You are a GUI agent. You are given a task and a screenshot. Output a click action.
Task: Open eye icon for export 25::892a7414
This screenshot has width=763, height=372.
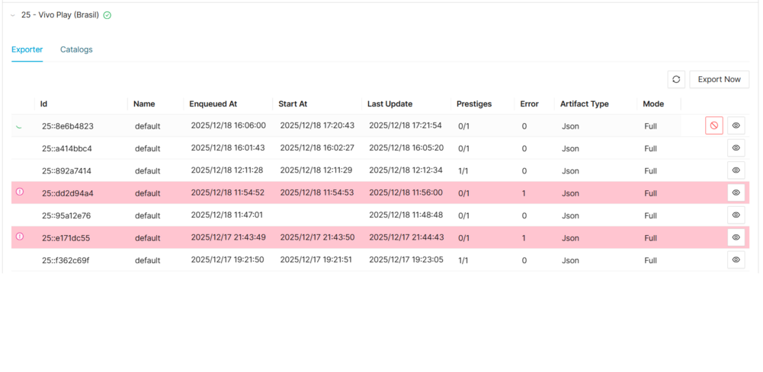click(x=736, y=170)
